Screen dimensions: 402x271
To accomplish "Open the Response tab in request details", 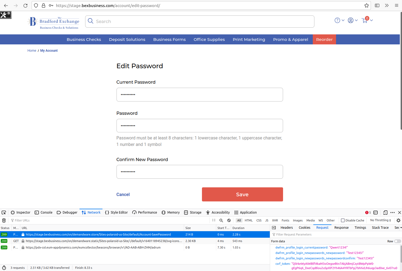I will tap(341, 228).
